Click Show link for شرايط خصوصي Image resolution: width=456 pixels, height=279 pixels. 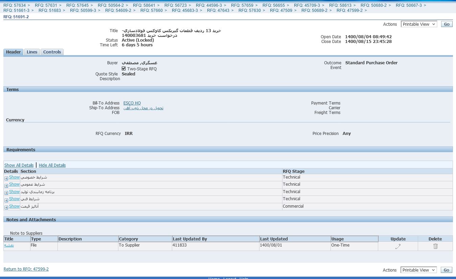tap(14, 177)
